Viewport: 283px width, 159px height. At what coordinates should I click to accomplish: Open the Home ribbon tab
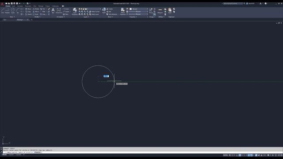click(8, 6)
